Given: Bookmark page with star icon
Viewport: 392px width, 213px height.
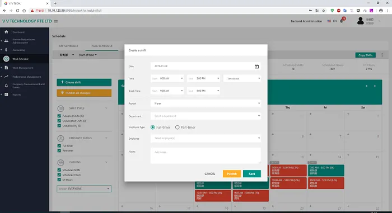Looking at the screenshot, I should [324, 11].
